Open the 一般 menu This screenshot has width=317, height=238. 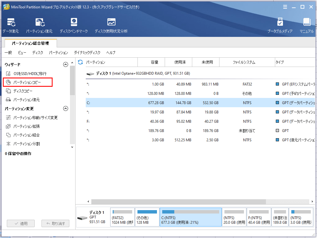[x=8, y=53]
